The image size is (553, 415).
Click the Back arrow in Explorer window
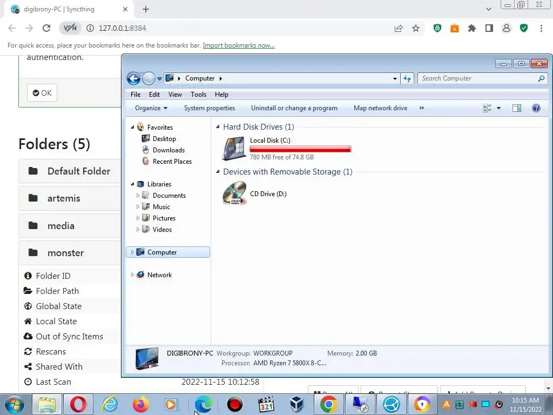(134, 78)
